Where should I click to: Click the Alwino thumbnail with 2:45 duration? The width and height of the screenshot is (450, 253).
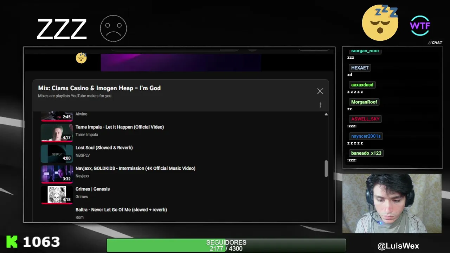click(x=57, y=116)
